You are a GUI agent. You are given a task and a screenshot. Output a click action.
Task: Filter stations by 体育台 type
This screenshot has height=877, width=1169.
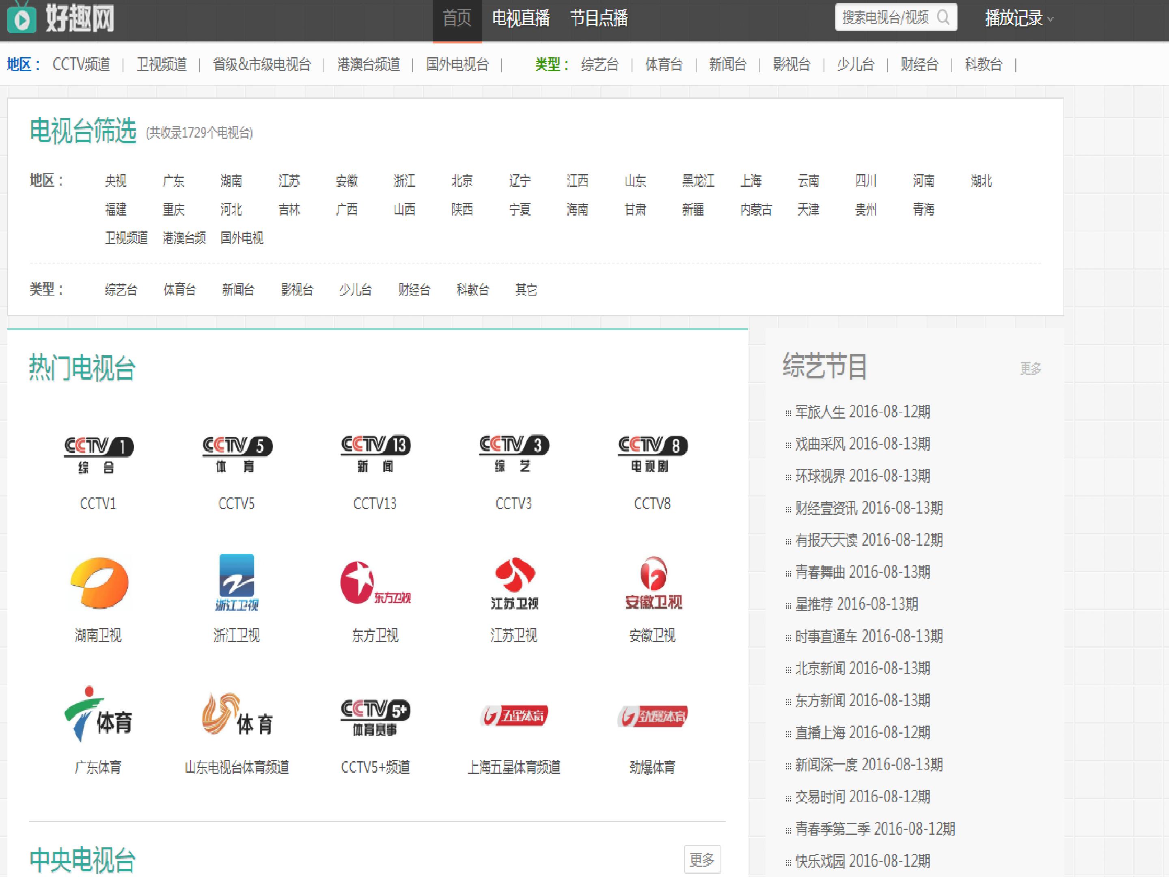[180, 289]
